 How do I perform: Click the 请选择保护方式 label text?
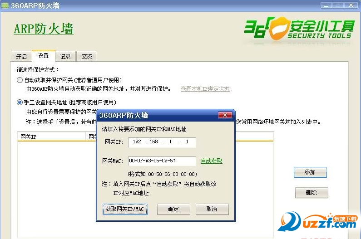pos(38,69)
